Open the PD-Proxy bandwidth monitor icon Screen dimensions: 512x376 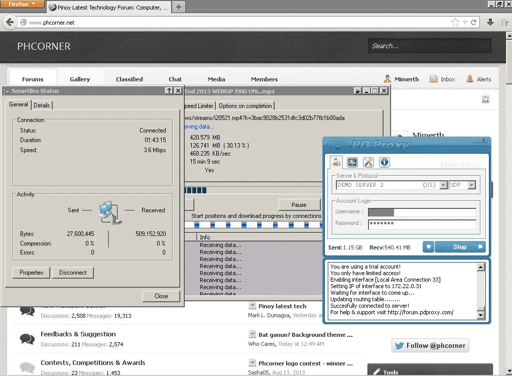point(352,162)
